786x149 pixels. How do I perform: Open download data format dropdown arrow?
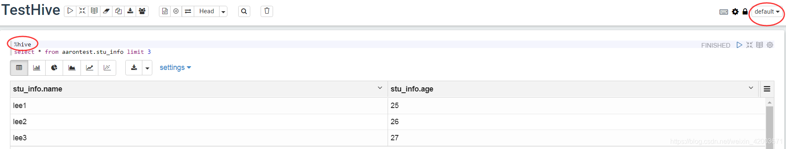147,68
